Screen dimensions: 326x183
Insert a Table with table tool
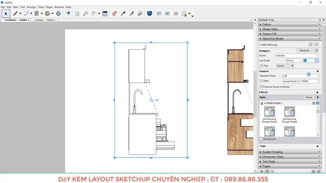point(105,14)
